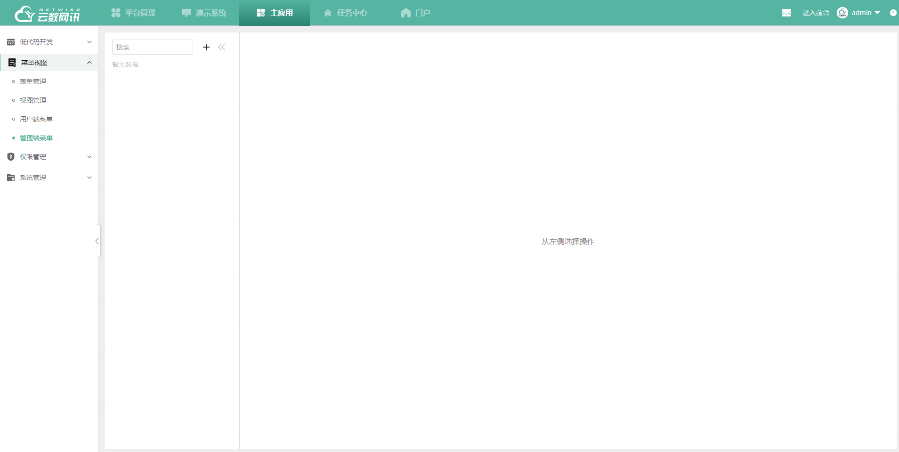The height and width of the screenshot is (452, 899).
Task: Open the message/envelope icon in the top bar
Action: coord(786,13)
